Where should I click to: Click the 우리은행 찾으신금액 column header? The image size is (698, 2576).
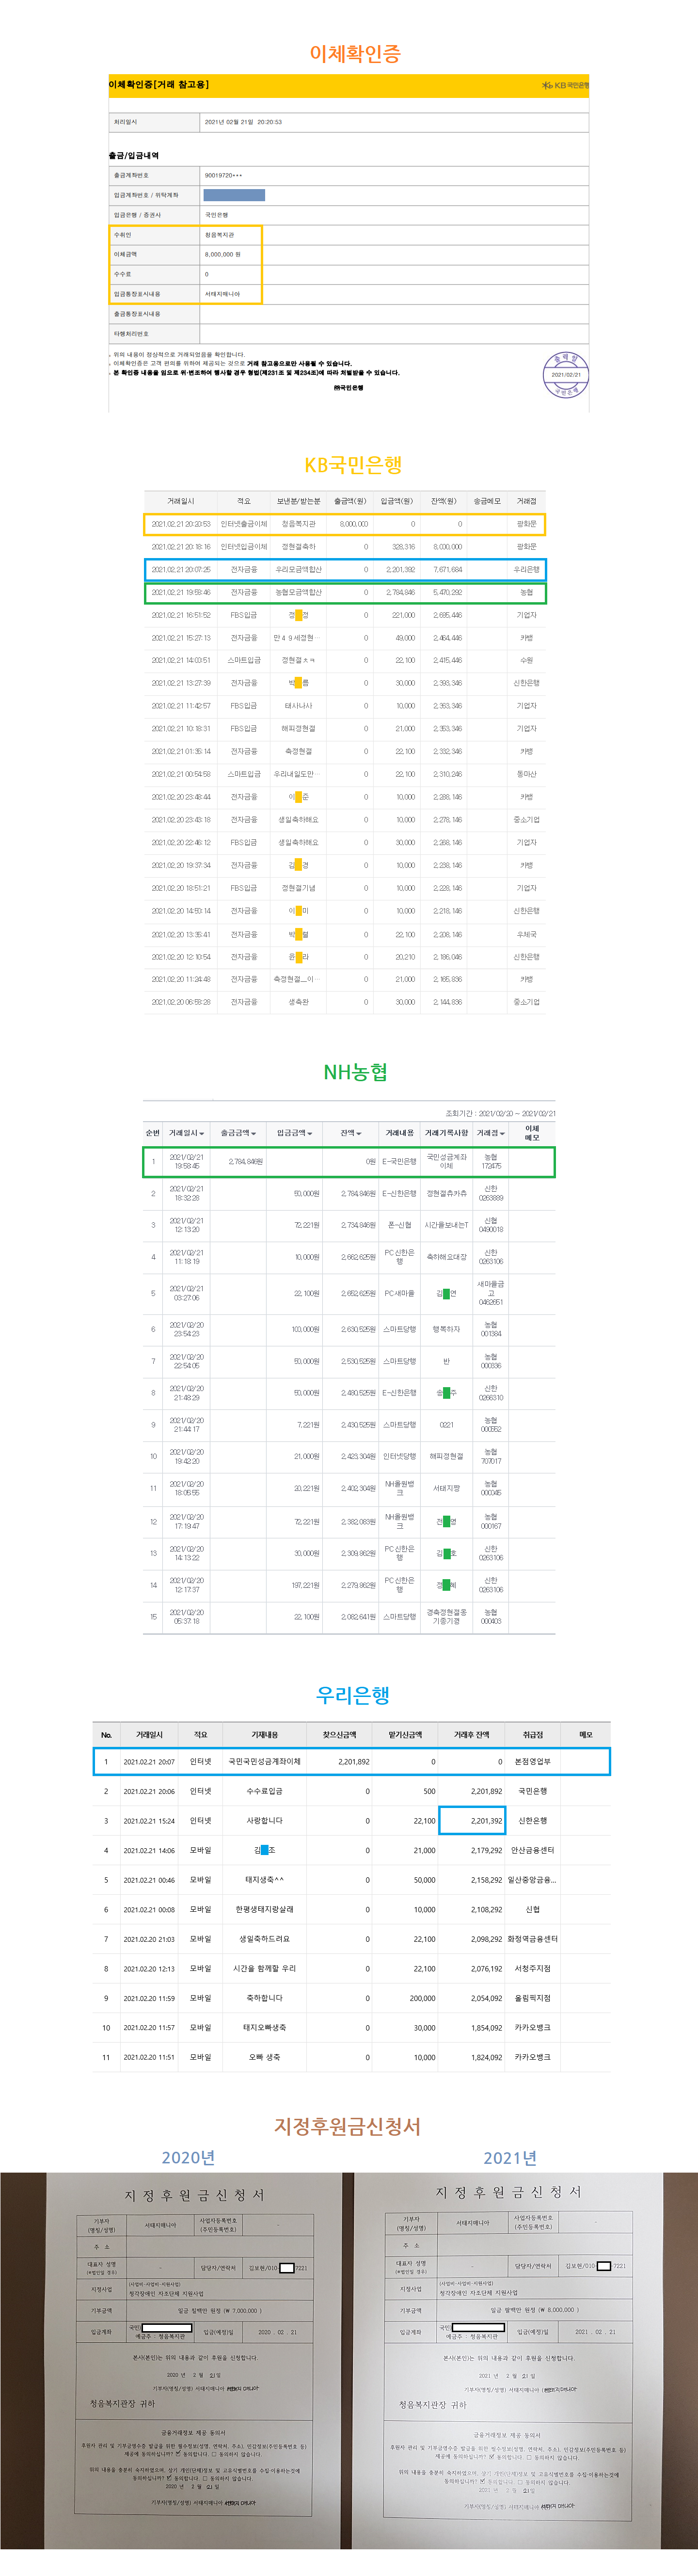[339, 1735]
